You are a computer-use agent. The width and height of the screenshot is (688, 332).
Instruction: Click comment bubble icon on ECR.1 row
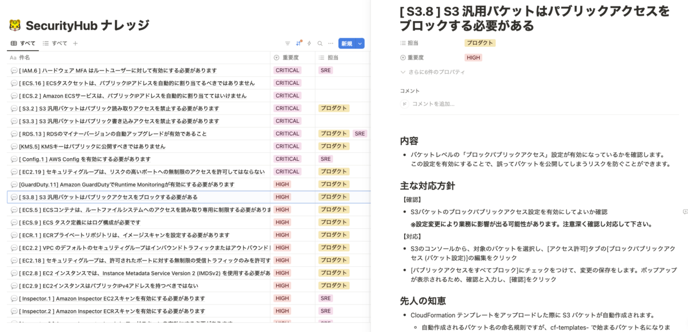(14, 235)
